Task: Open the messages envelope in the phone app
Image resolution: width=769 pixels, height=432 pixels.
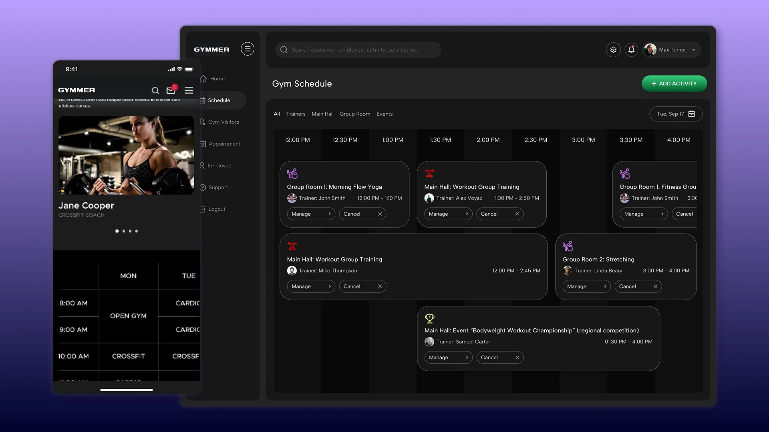Action: click(x=171, y=90)
